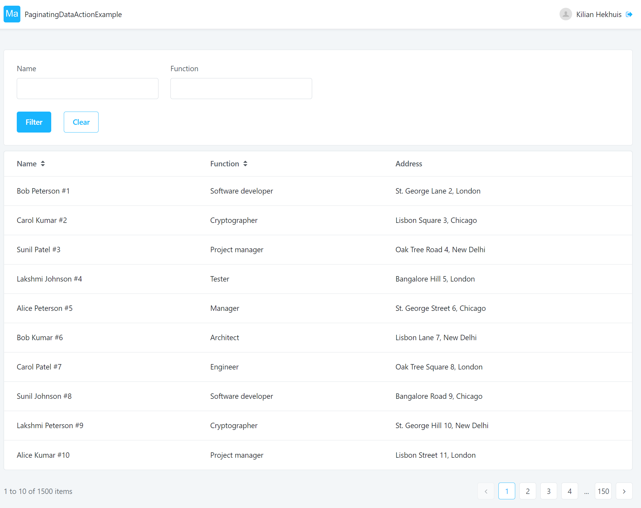The image size is (641, 508).
Task: Click the PaginatingDataActionExample title
Action: point(73,14)
